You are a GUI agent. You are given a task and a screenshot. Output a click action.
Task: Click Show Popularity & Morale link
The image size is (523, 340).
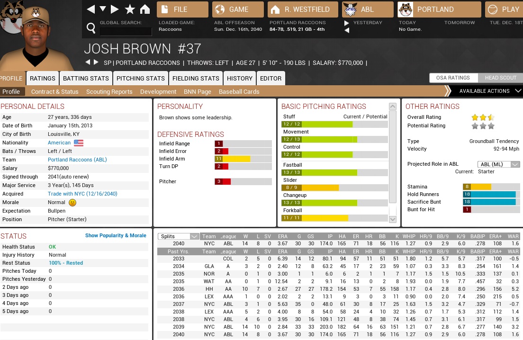[x=116, y=235]
